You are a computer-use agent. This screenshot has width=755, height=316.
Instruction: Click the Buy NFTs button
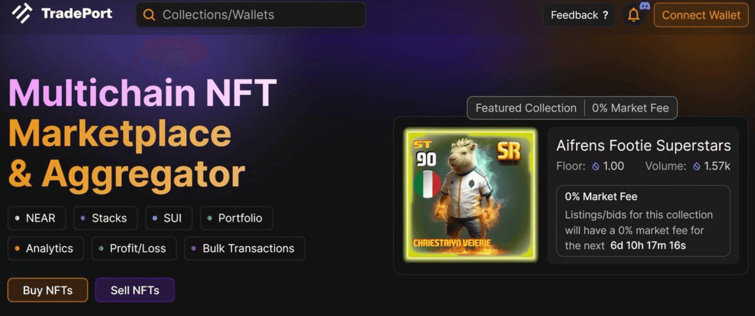48,290
